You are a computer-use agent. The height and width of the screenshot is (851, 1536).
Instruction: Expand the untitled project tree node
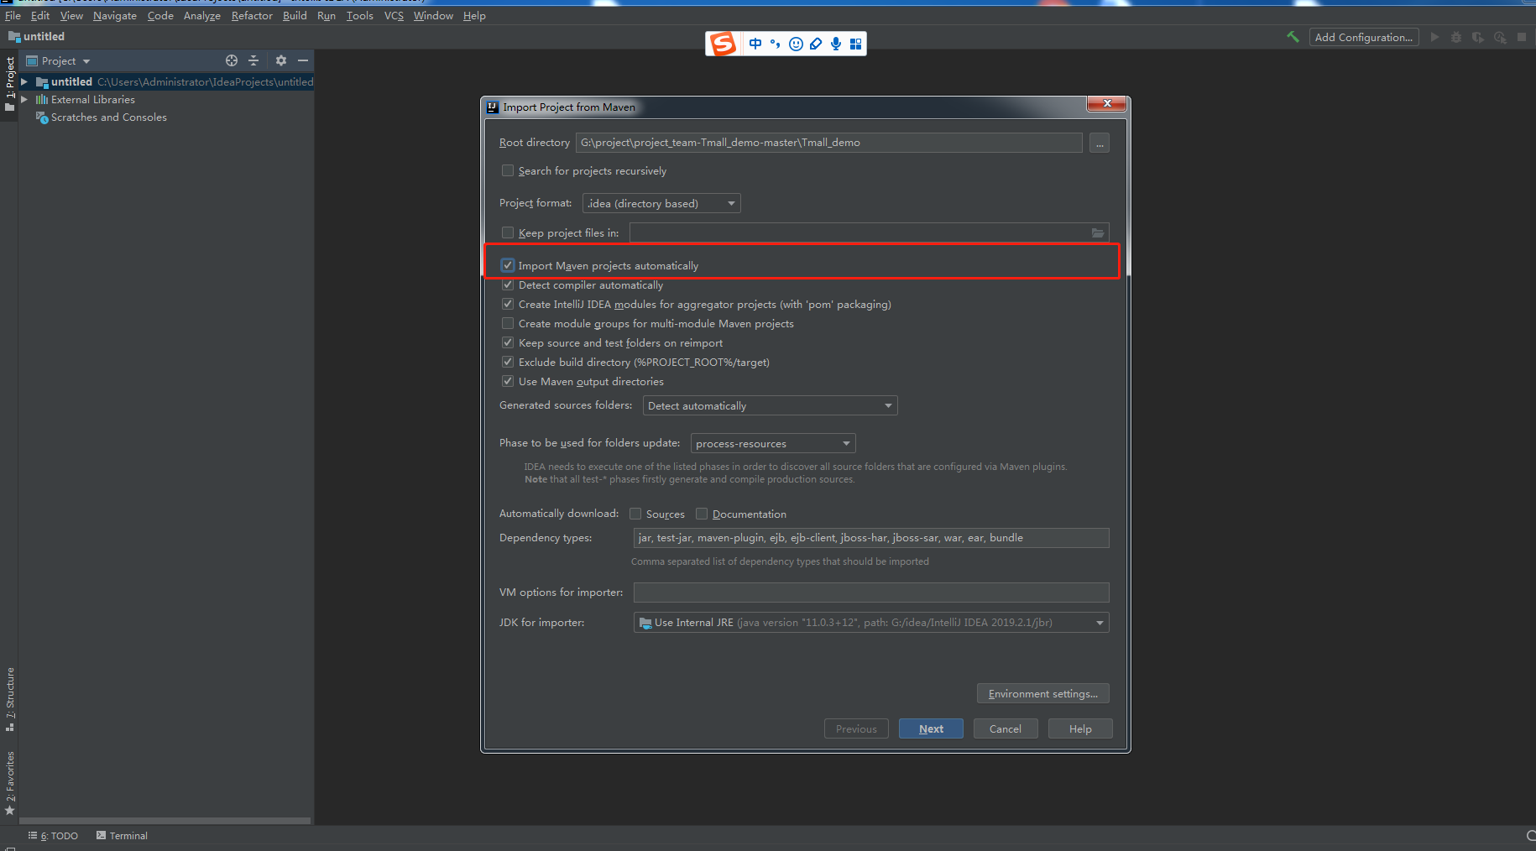[24, 81]
